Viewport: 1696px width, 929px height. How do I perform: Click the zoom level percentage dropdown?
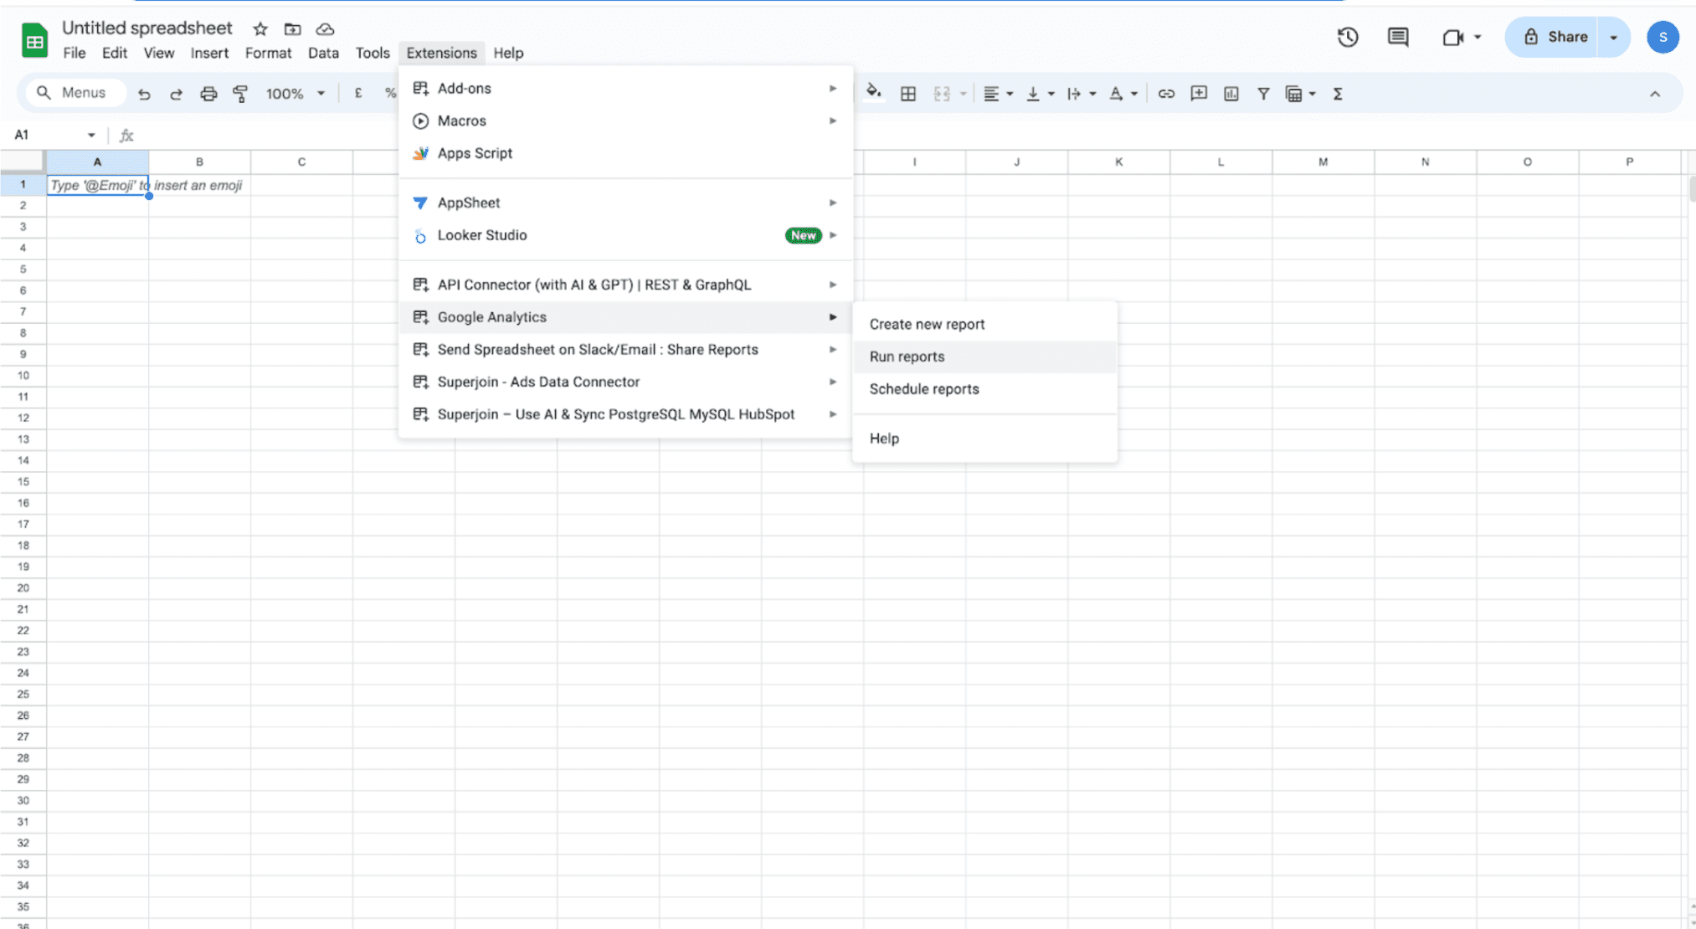pos(294,94)
